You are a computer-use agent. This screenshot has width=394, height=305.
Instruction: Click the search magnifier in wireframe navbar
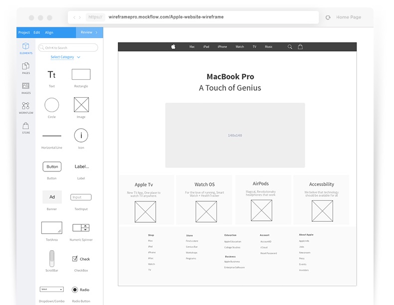[290, 47]
